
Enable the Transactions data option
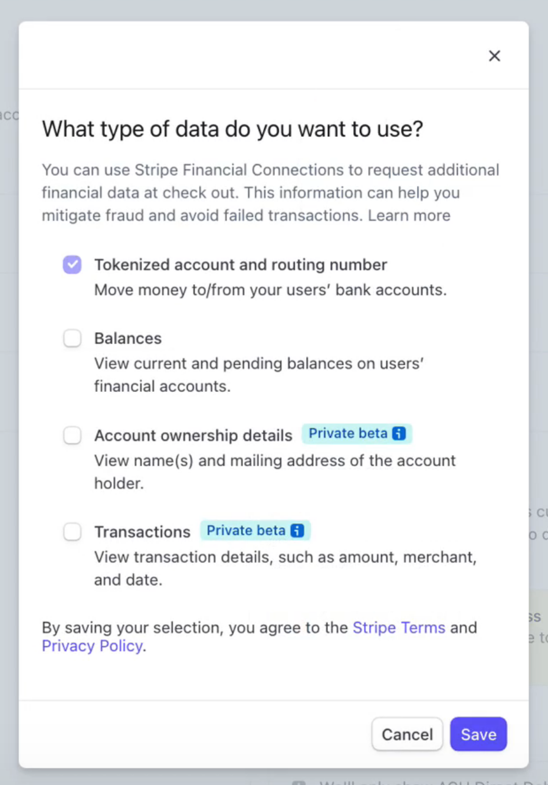click(72, 531)
